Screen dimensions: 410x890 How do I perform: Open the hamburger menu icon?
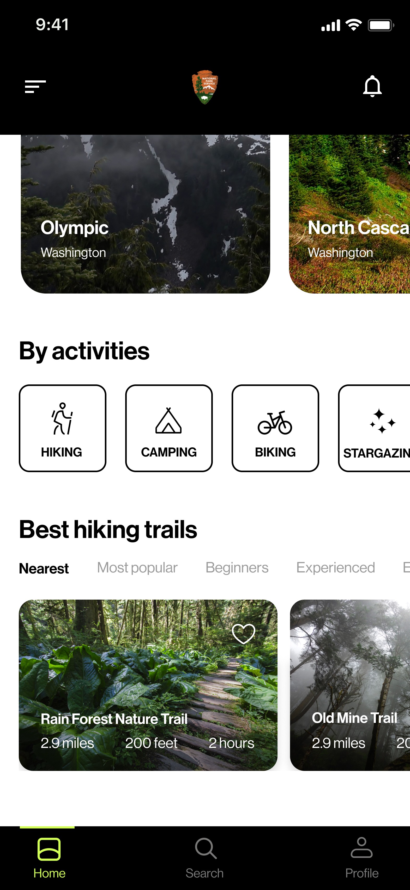(x=35, y=86)
